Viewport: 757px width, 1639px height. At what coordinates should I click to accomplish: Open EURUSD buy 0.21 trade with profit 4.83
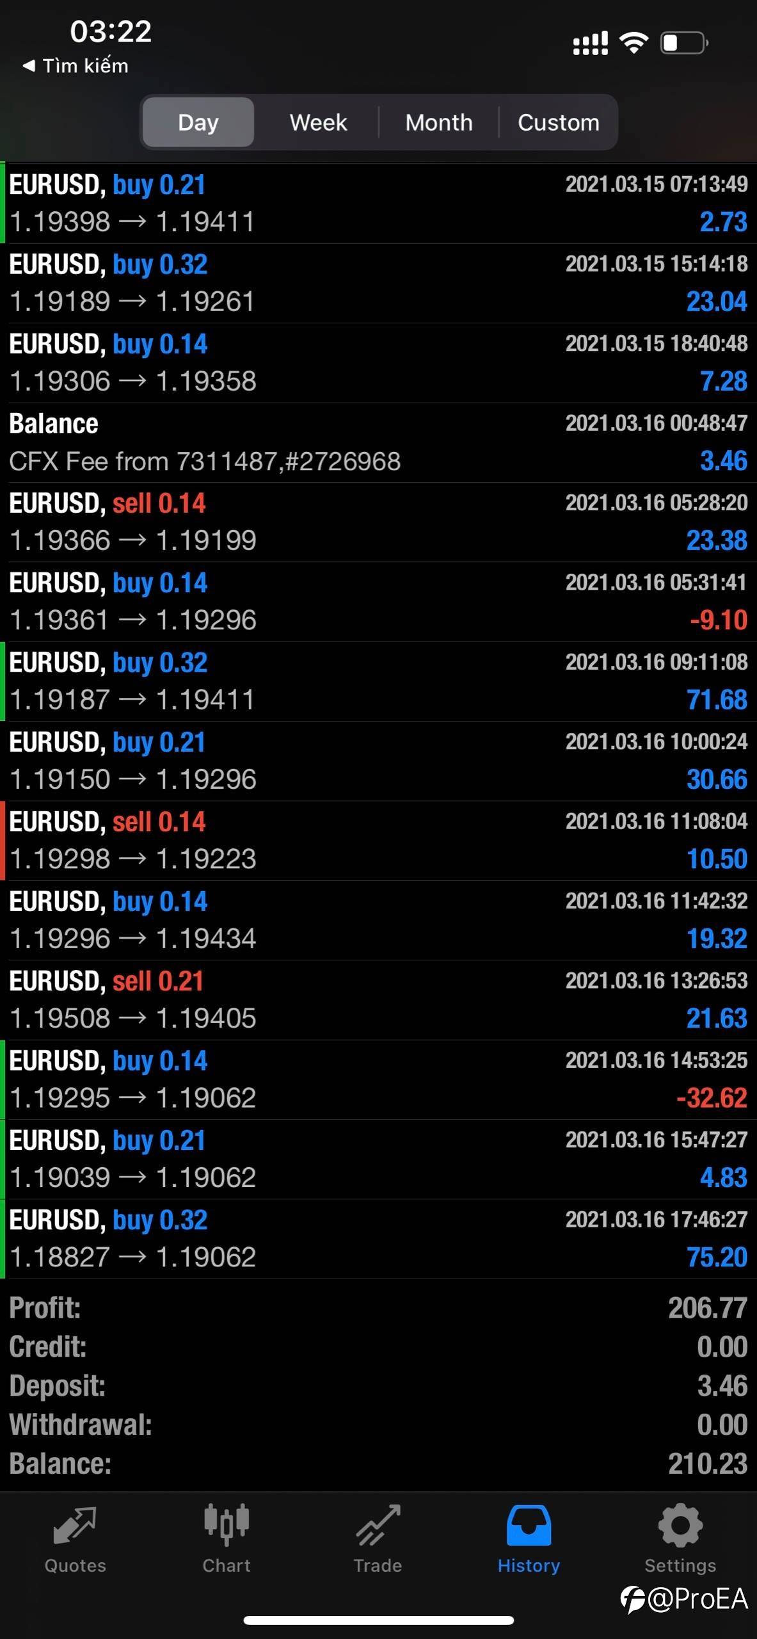point(378,1159)
